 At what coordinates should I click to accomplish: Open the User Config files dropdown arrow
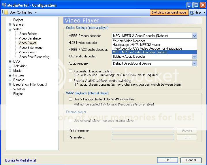point(36,12)
